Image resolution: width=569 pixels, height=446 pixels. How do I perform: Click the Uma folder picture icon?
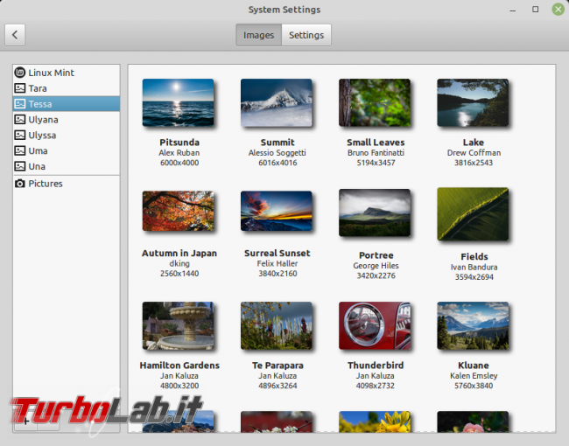coord(19,150)
